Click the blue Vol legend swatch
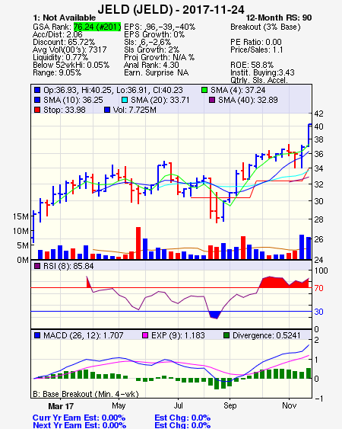The width and height of the screenshot is (342, 429). 107,110
